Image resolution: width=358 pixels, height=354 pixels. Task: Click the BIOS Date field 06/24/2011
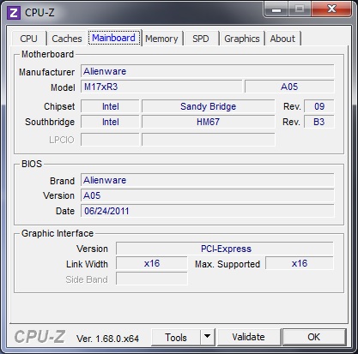click(207, 211)
